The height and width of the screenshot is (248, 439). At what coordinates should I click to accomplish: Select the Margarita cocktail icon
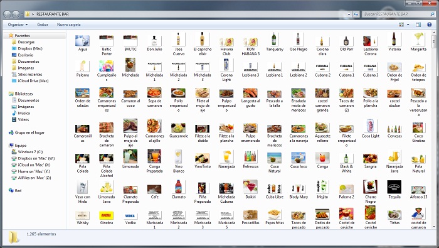pyautogui.click(x=418, y=39)
